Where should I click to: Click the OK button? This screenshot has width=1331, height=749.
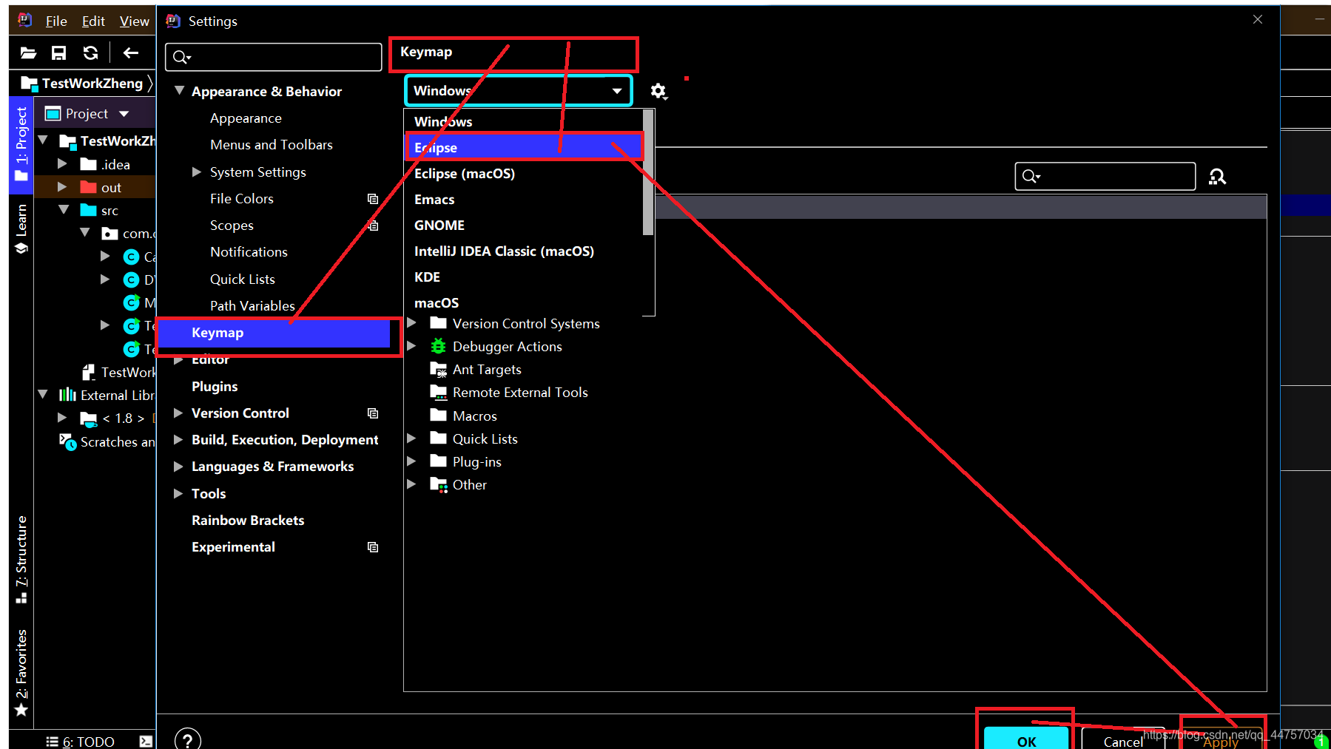tap(1026, 739)
